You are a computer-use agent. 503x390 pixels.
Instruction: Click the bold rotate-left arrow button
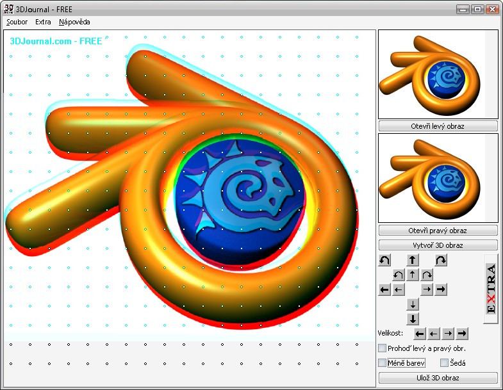pos(384,260)
